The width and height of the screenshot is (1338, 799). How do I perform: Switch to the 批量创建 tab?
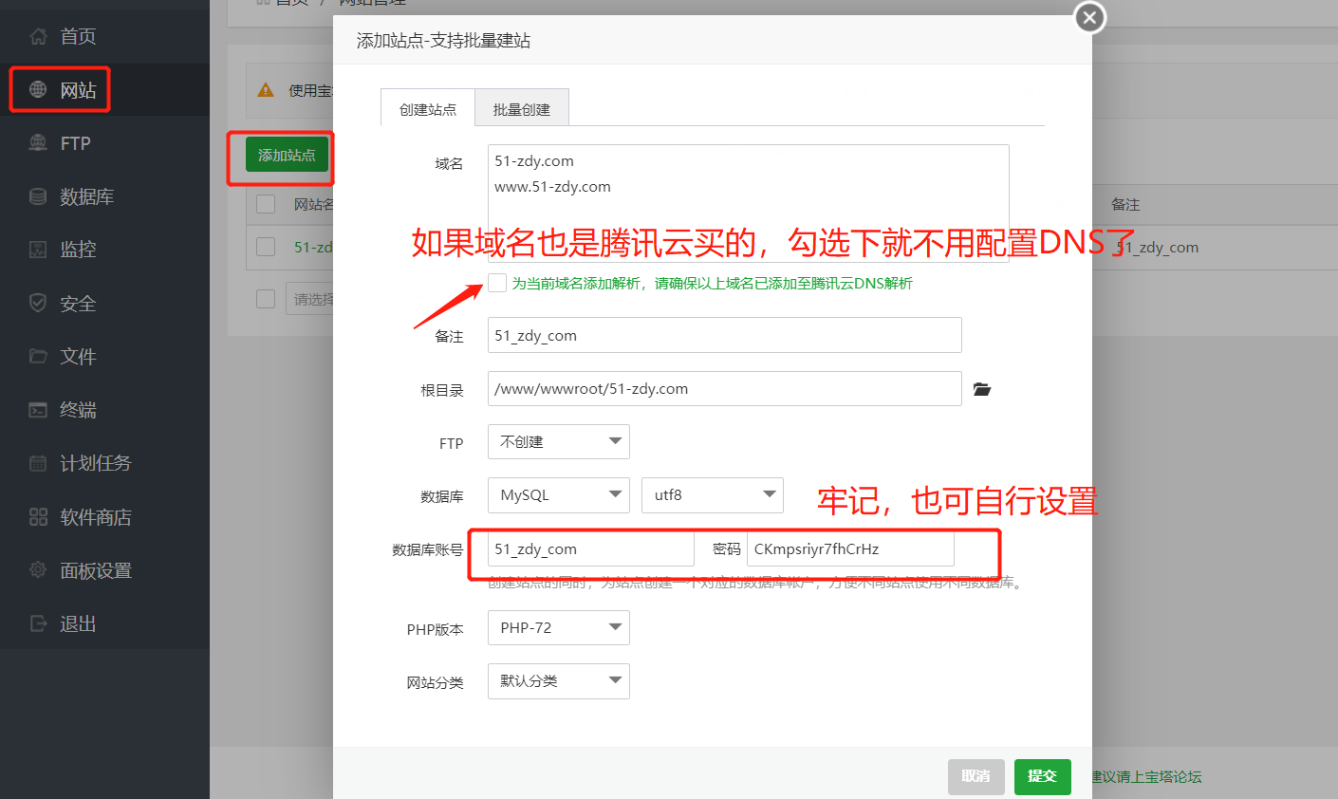(521, 107)
